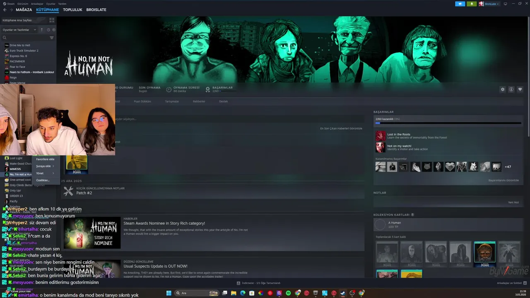Screen dimensions: 530x298
Task: Open the green notifications bell
Action: (472, 4)
